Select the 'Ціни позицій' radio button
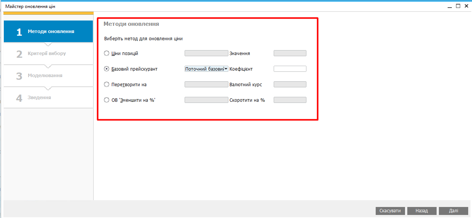Image resolution: width=472 pixels, height=218 pixels. click(x=107, y=54)
